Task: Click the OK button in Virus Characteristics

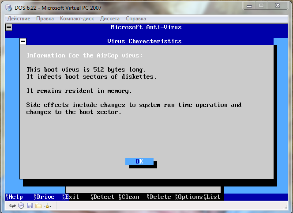Action: pos(139,162)
